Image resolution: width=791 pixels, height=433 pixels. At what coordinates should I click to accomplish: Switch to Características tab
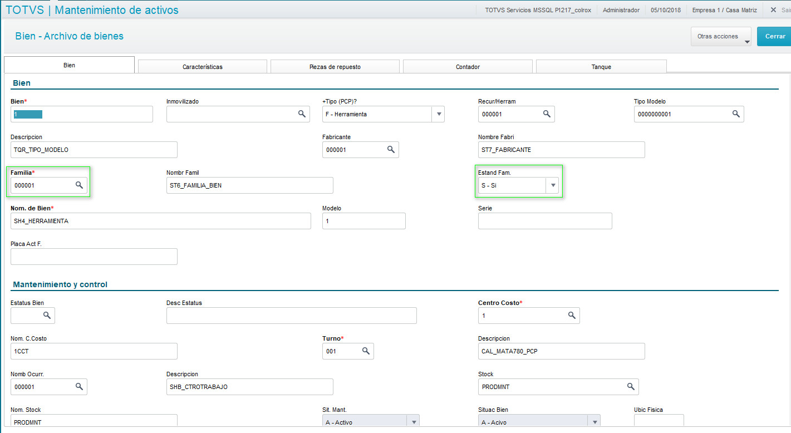(x=203, y=67)
